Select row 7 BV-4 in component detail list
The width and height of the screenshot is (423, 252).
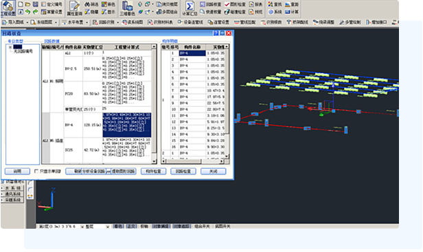point(195,90)
